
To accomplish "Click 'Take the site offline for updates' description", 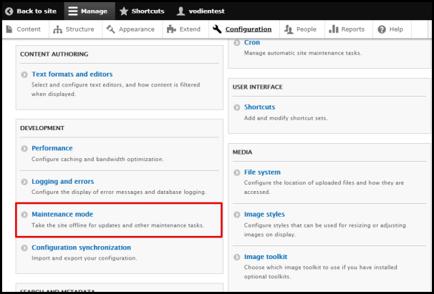I will pos(117,225).
